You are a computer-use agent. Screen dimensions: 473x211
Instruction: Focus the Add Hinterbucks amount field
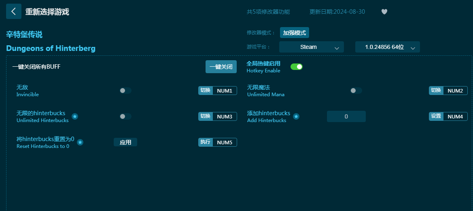(x=346, y=116)
